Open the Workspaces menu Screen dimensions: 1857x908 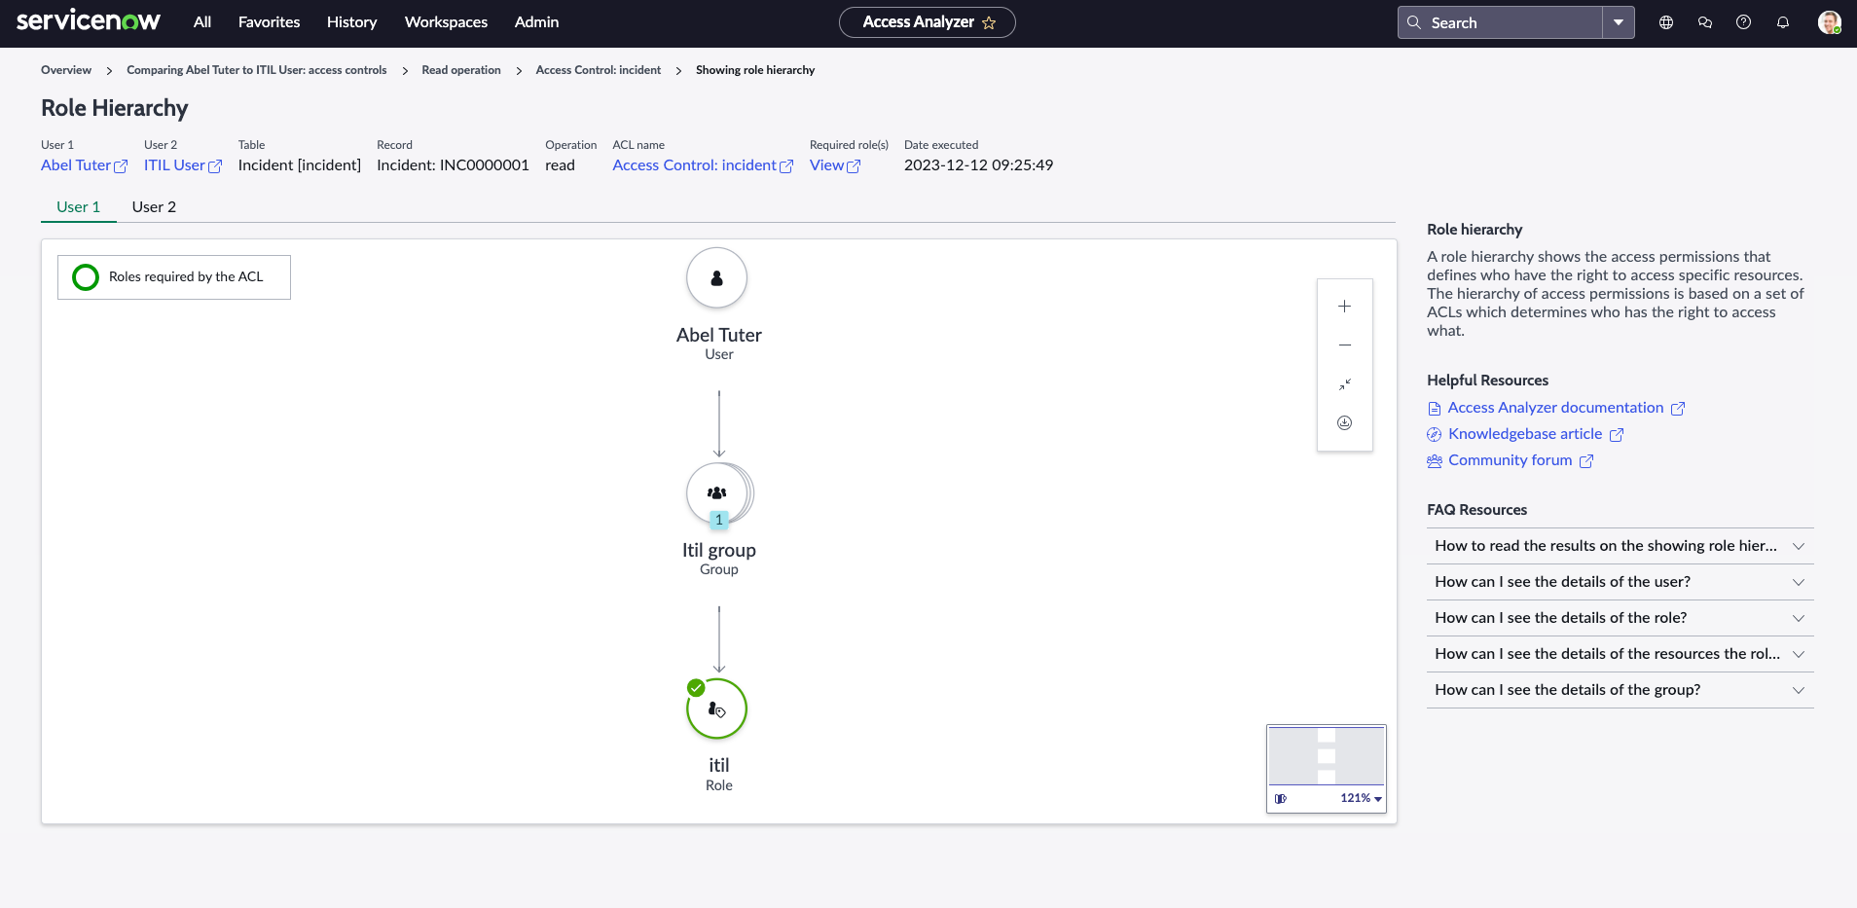tap(446, 22)
